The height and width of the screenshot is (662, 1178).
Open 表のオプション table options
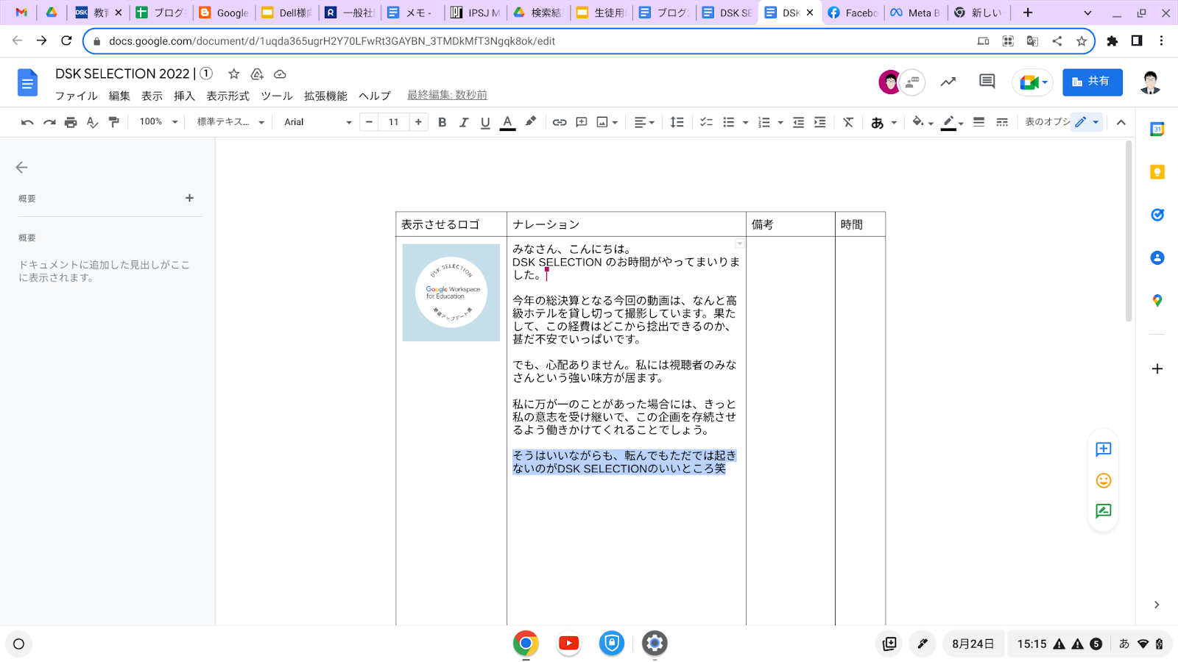click(x=1047, y=122)
